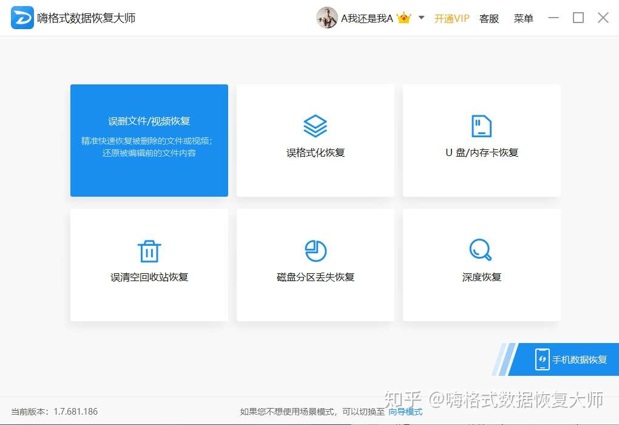Open the 磁盘分区丢失恢复 card

(315, 265)
